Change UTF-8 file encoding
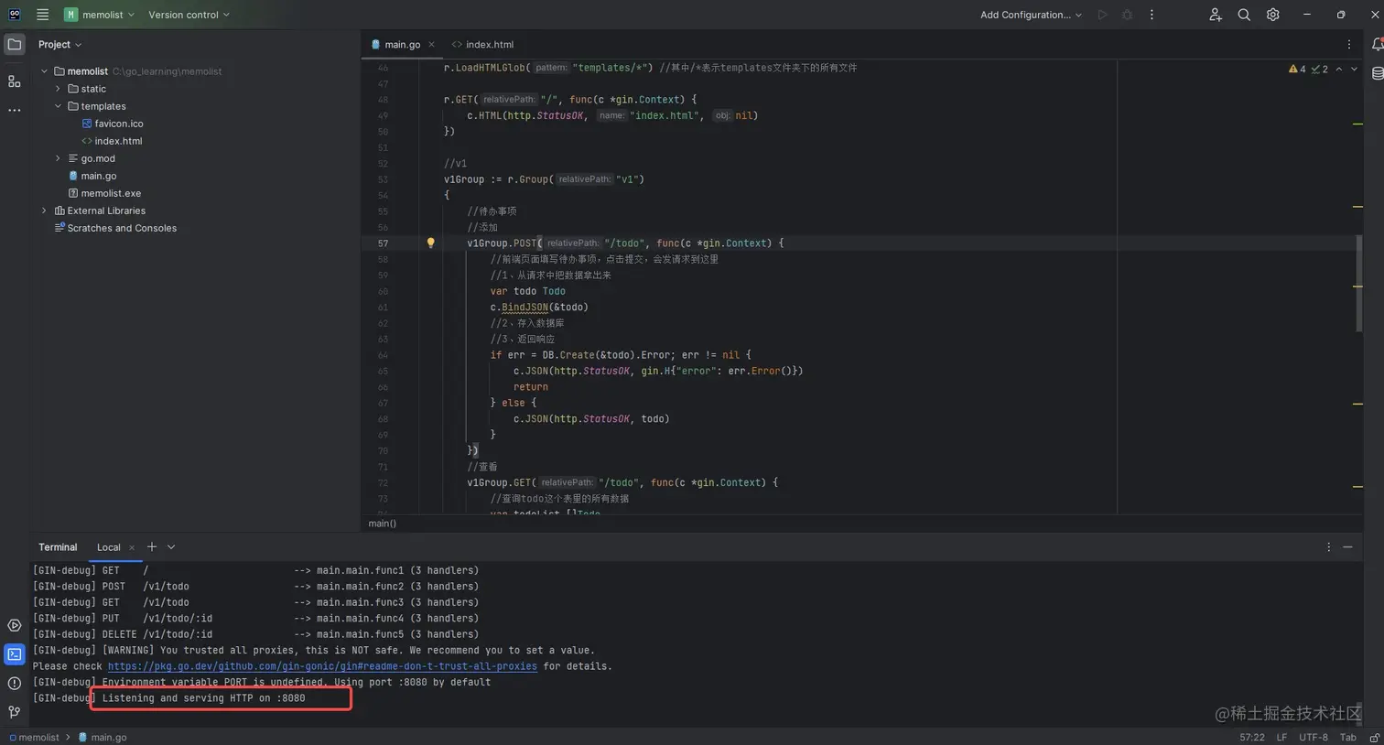This screenshot has width=1384, height=745. coord(1313,737)
